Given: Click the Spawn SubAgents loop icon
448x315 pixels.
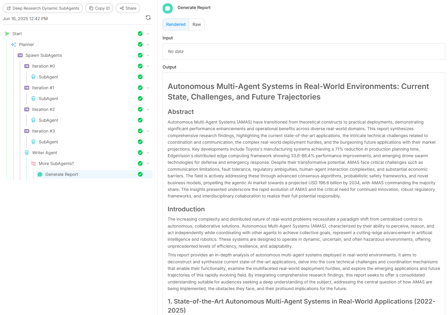Looking at the screenshot, I should coord(20,55).
